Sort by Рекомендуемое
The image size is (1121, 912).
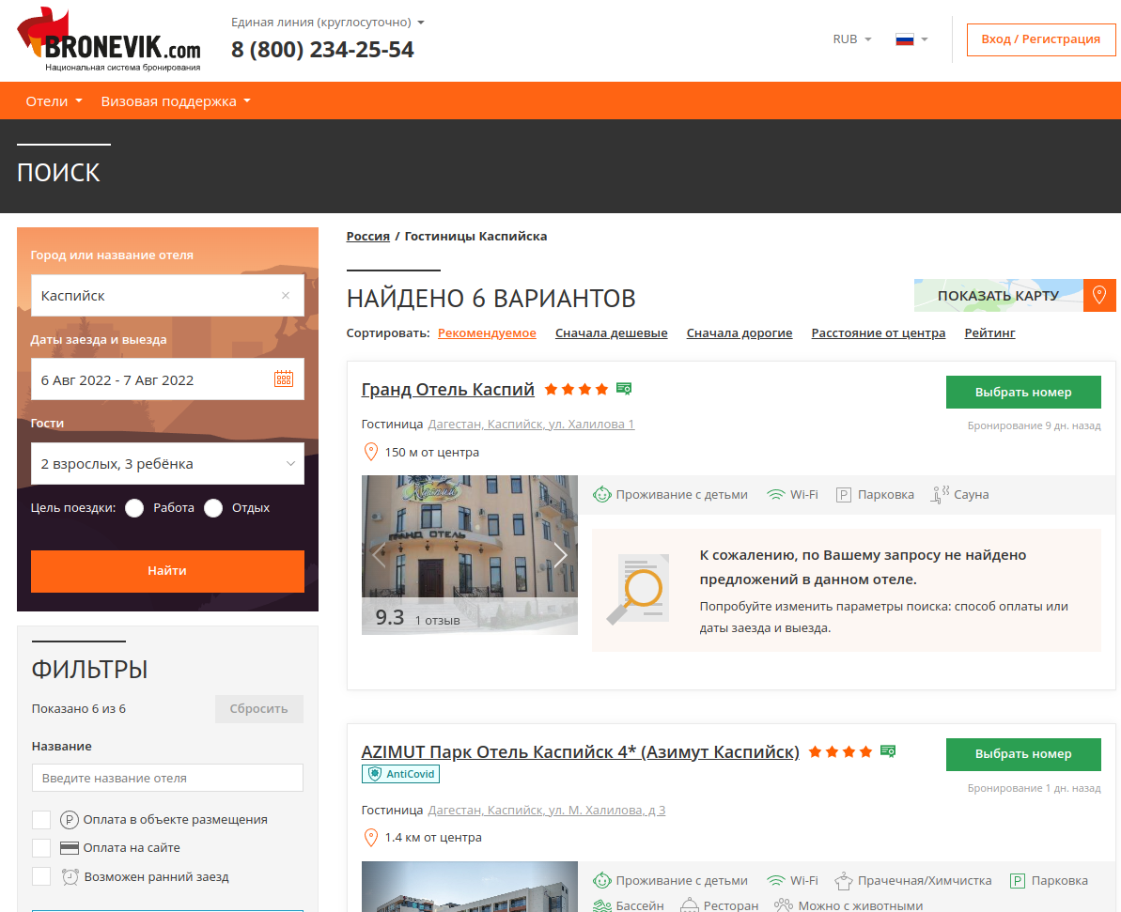(x=487, y=333)
